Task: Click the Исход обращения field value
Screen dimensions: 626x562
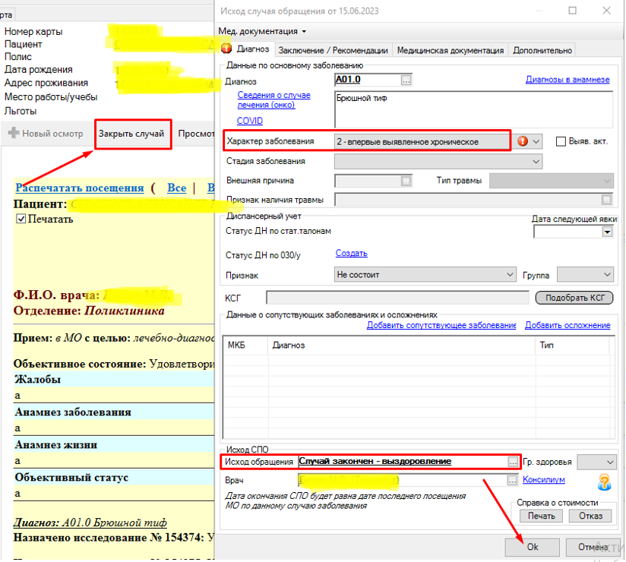Action: click(x=403, y=462)
